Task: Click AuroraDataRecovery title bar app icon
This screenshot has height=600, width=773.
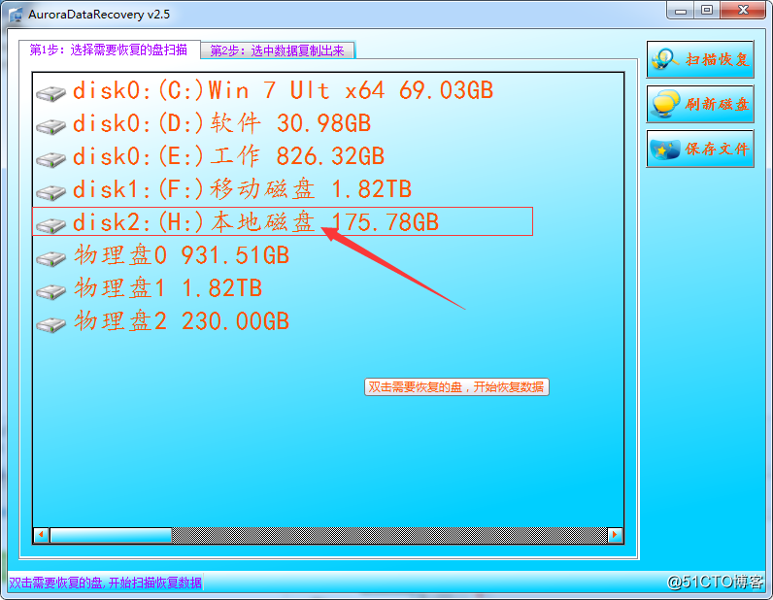Action: 17,15
